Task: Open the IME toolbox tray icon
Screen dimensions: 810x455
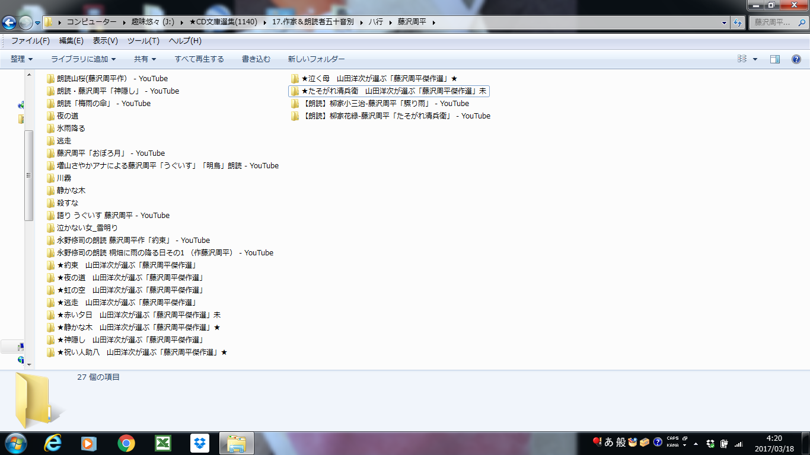Action: [x=645, y=442]
